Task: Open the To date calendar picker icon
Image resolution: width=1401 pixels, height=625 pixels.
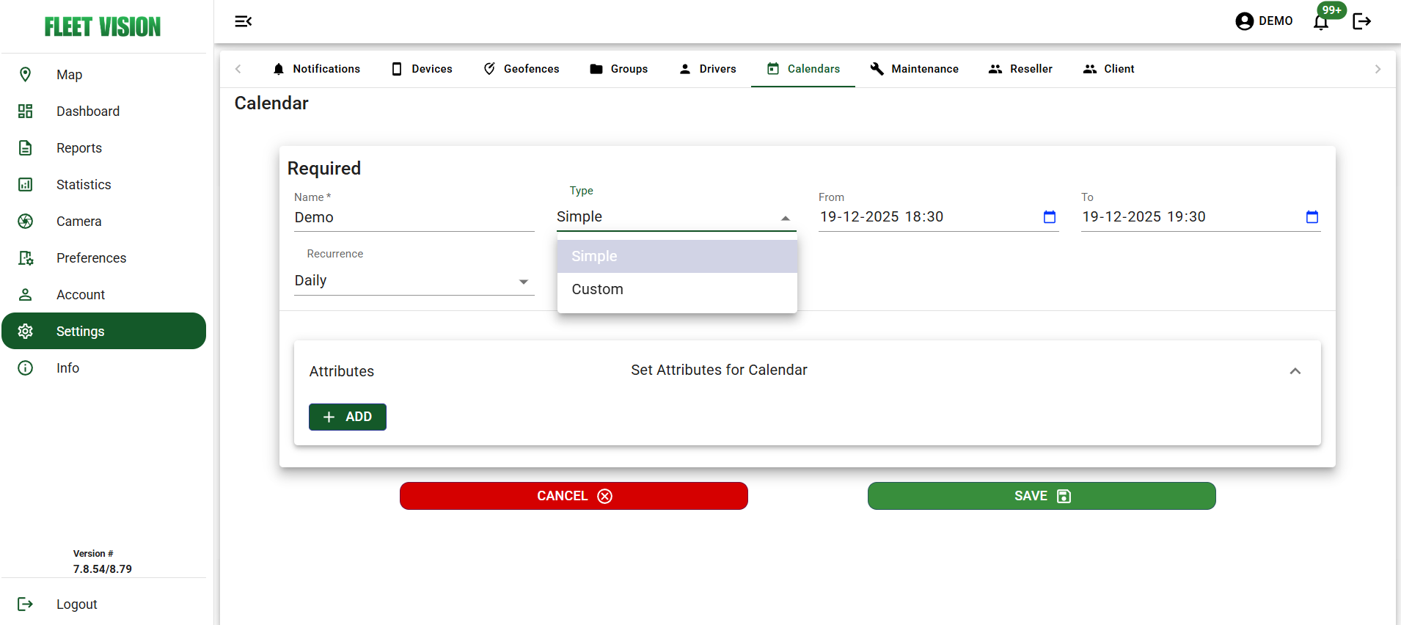Action: point(1312,216)
